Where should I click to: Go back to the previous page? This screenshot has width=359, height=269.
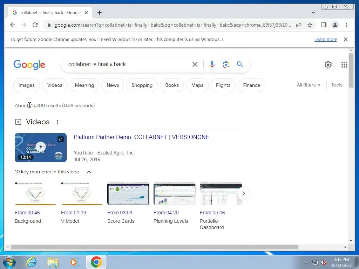(x=13, y=25)
